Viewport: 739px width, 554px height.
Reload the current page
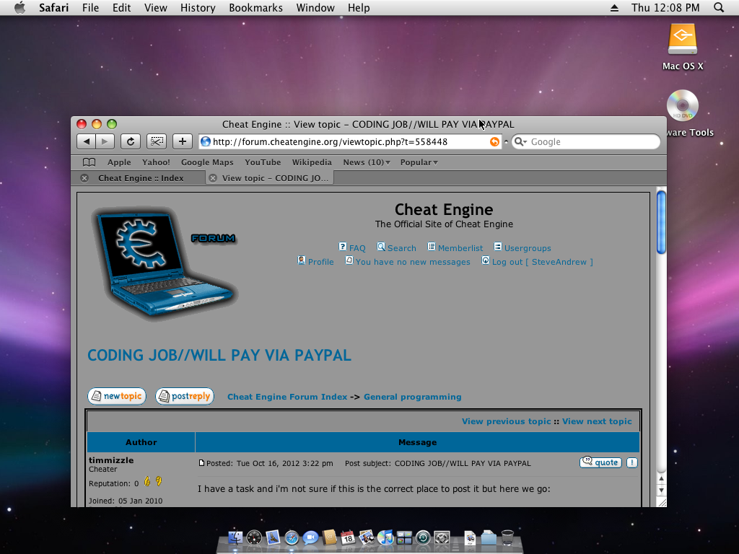pos(130,141)
